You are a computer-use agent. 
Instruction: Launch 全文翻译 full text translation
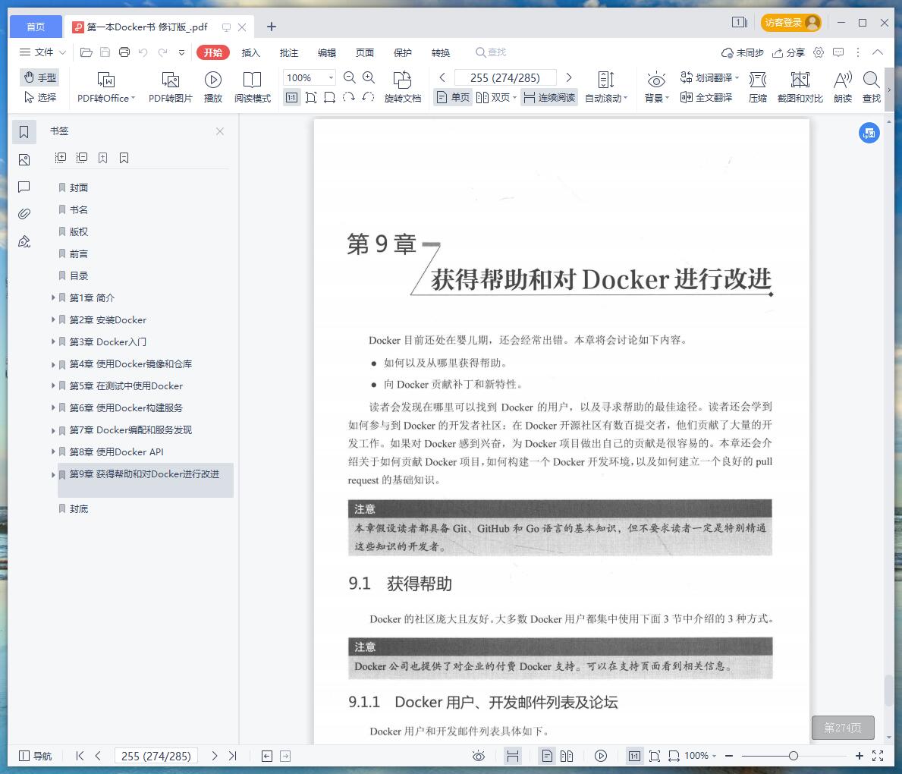pos(706,97)
